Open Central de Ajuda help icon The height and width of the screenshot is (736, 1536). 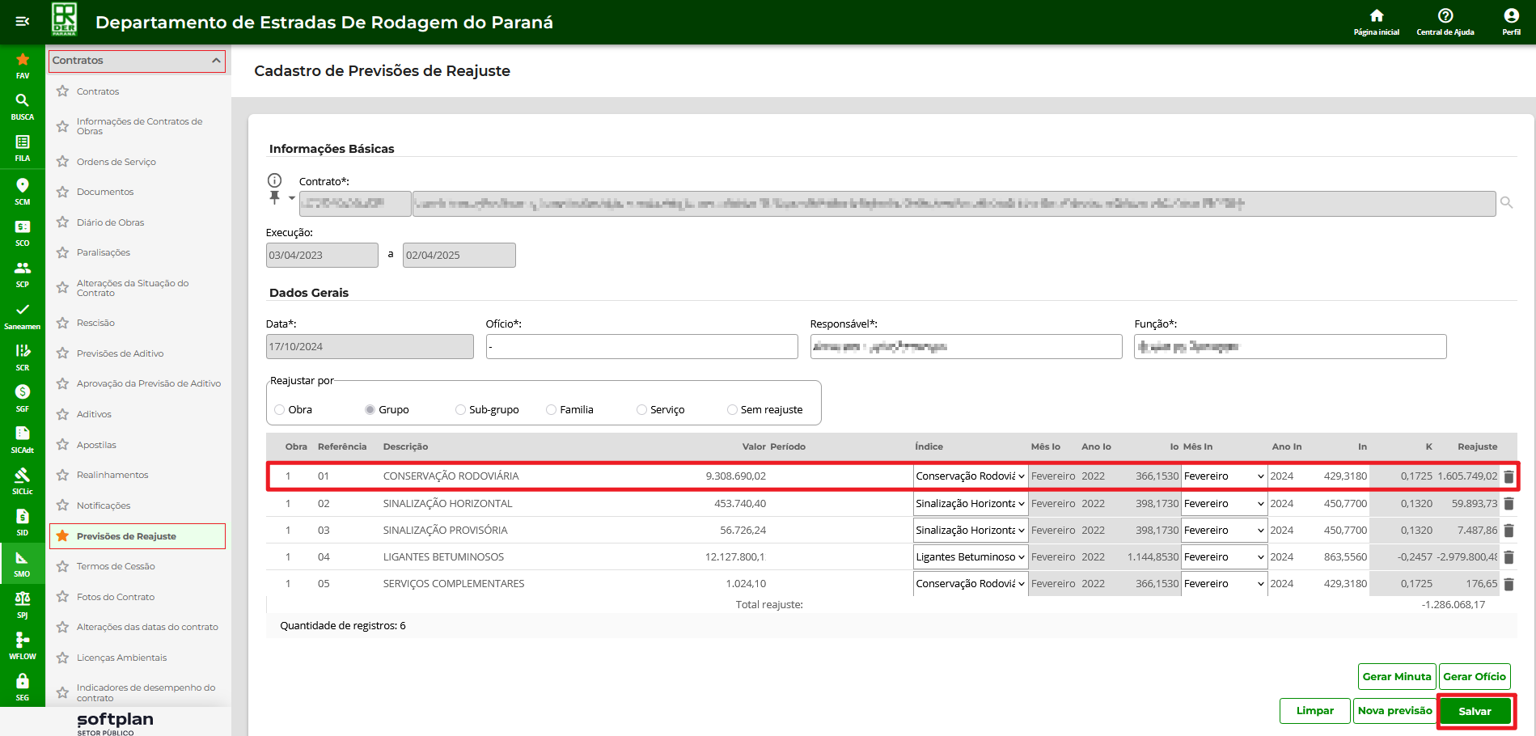click(x=1445, y=16)
